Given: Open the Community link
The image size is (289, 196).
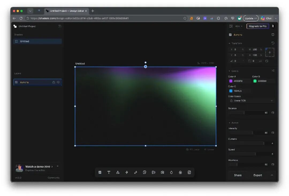Looking at the screenshot, I should 54,178.
